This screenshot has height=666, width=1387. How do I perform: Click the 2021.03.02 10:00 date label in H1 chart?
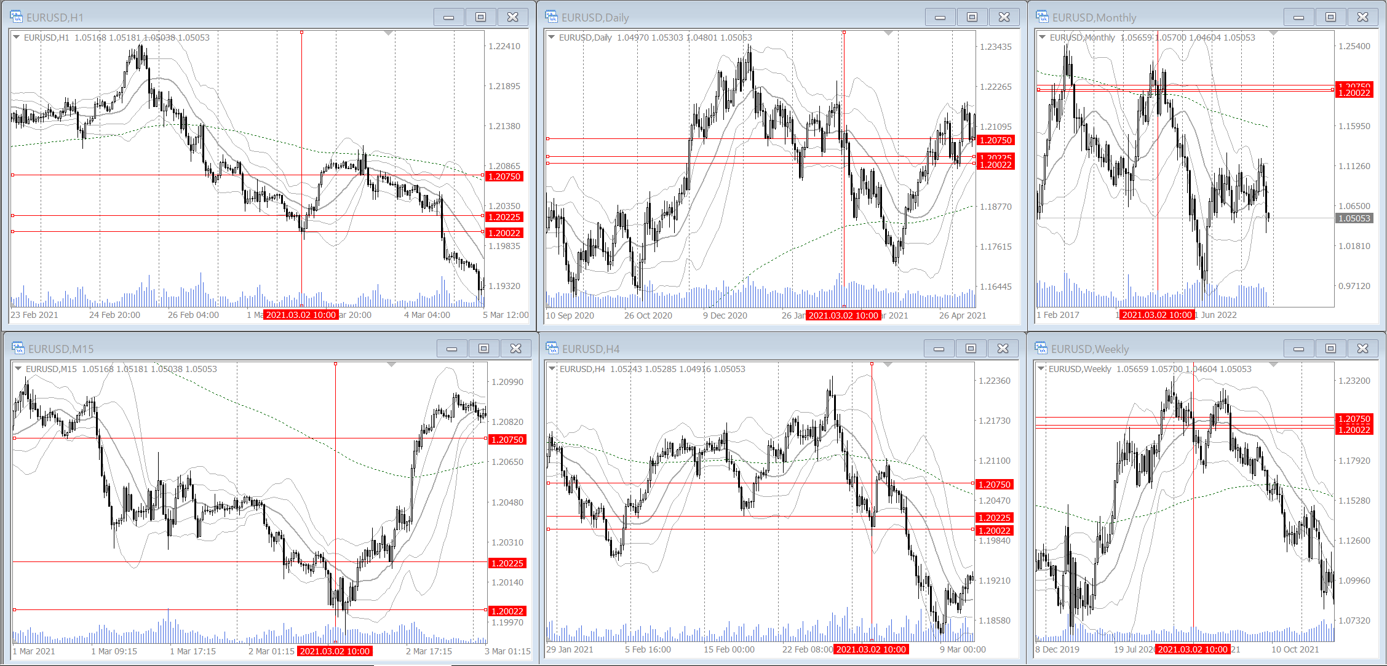coord(301,315)
